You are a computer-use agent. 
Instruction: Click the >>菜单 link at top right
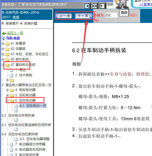(x=146, y=4)
